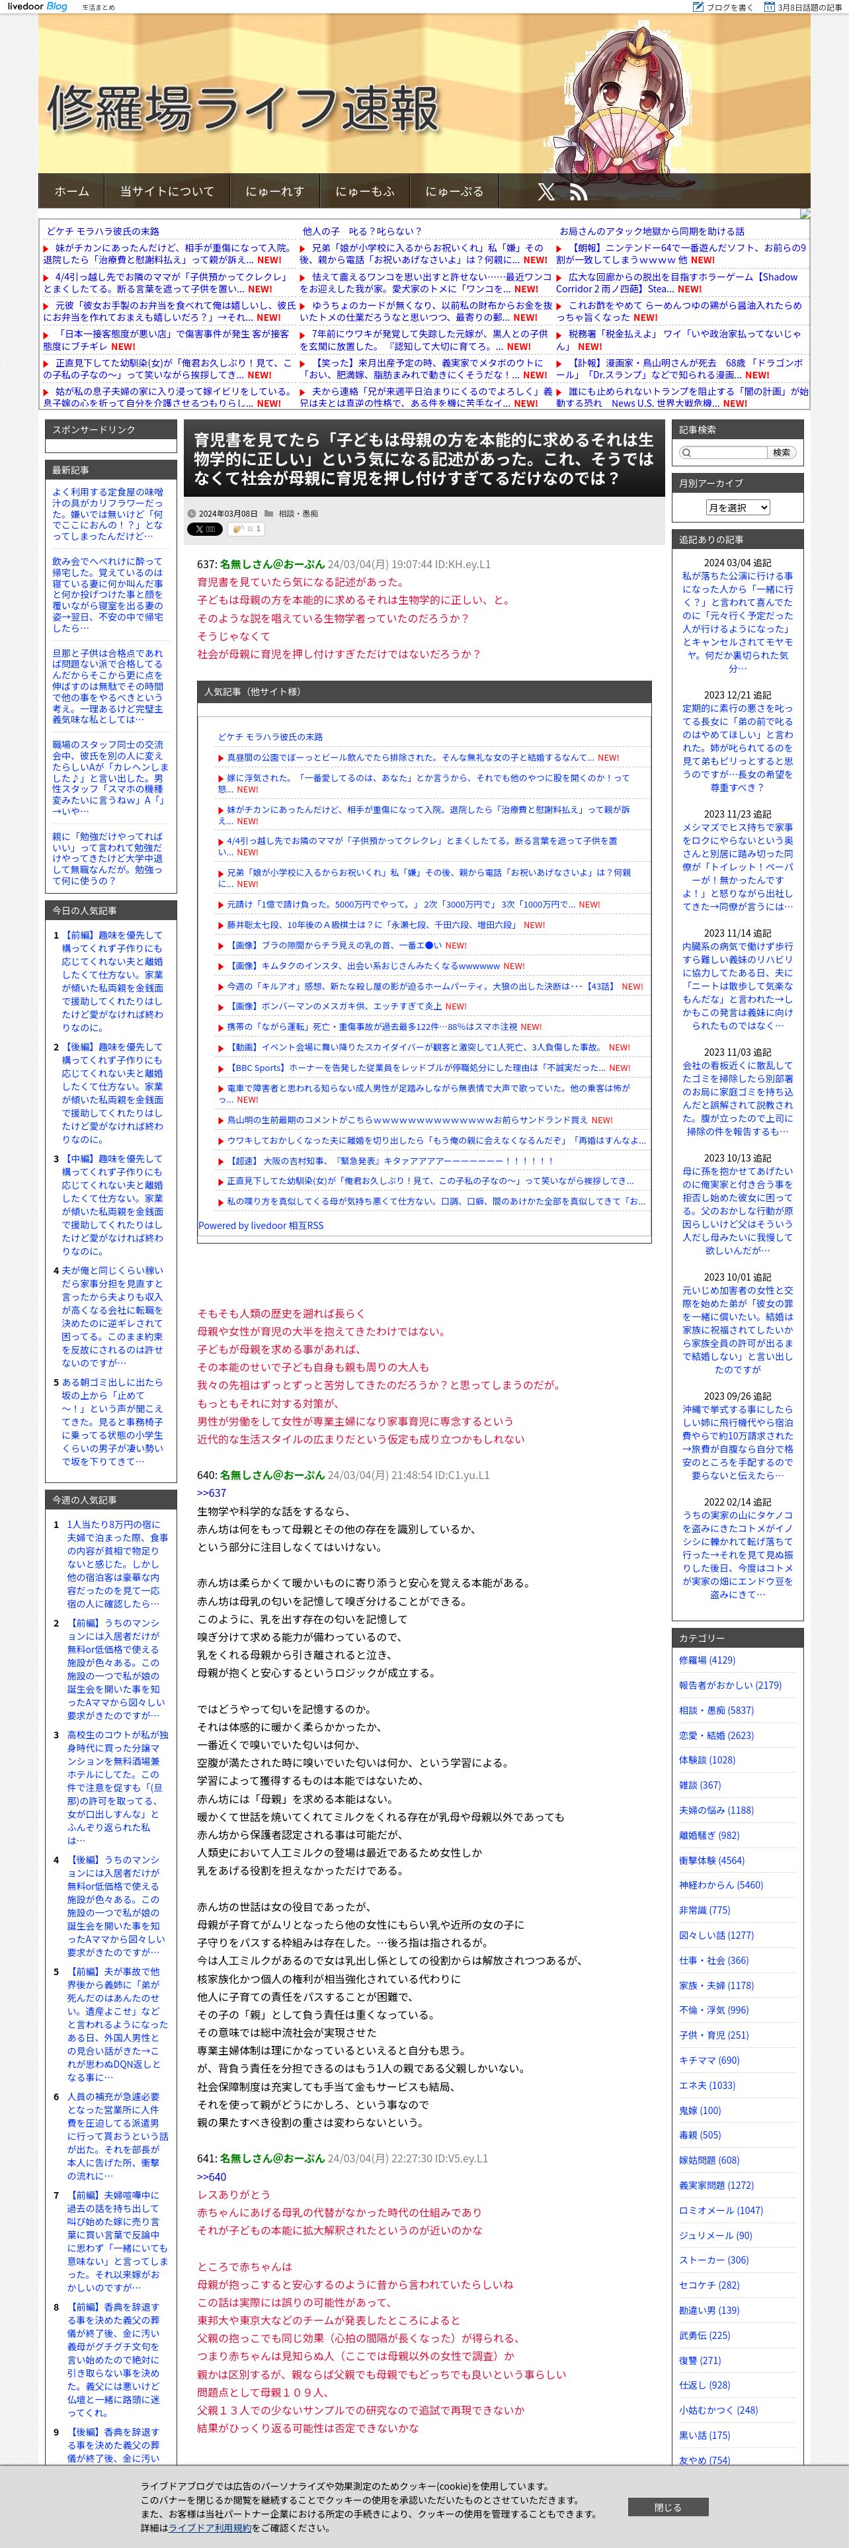This screenshot has width=849, height=2548.
Task: Click the folder icon next to 相談・愚痴
Action: [x=269, y=513]
